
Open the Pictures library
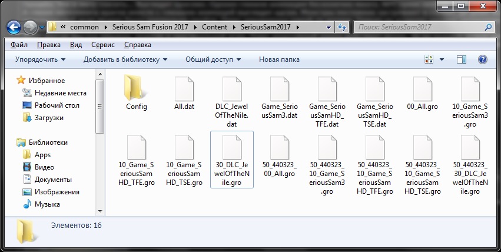pos(51,192)
